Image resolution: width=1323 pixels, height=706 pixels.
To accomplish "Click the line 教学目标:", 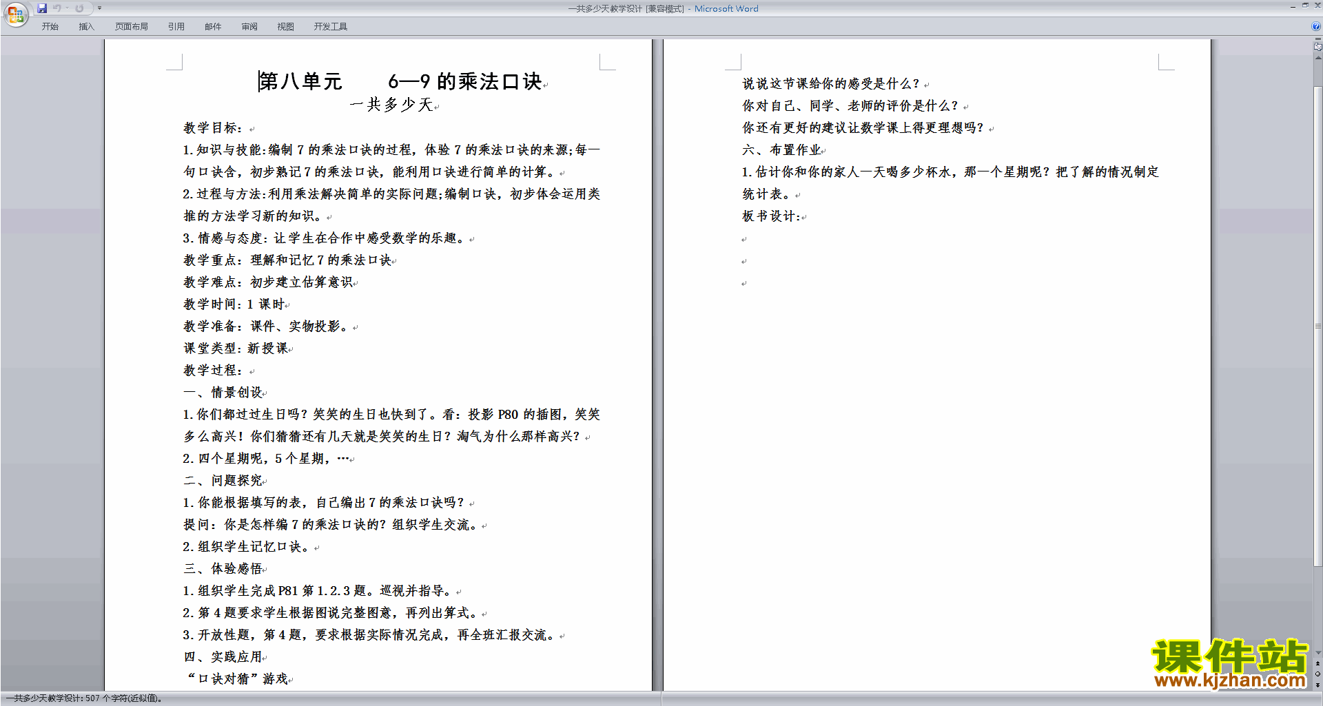I will click(x=213, y=128).
